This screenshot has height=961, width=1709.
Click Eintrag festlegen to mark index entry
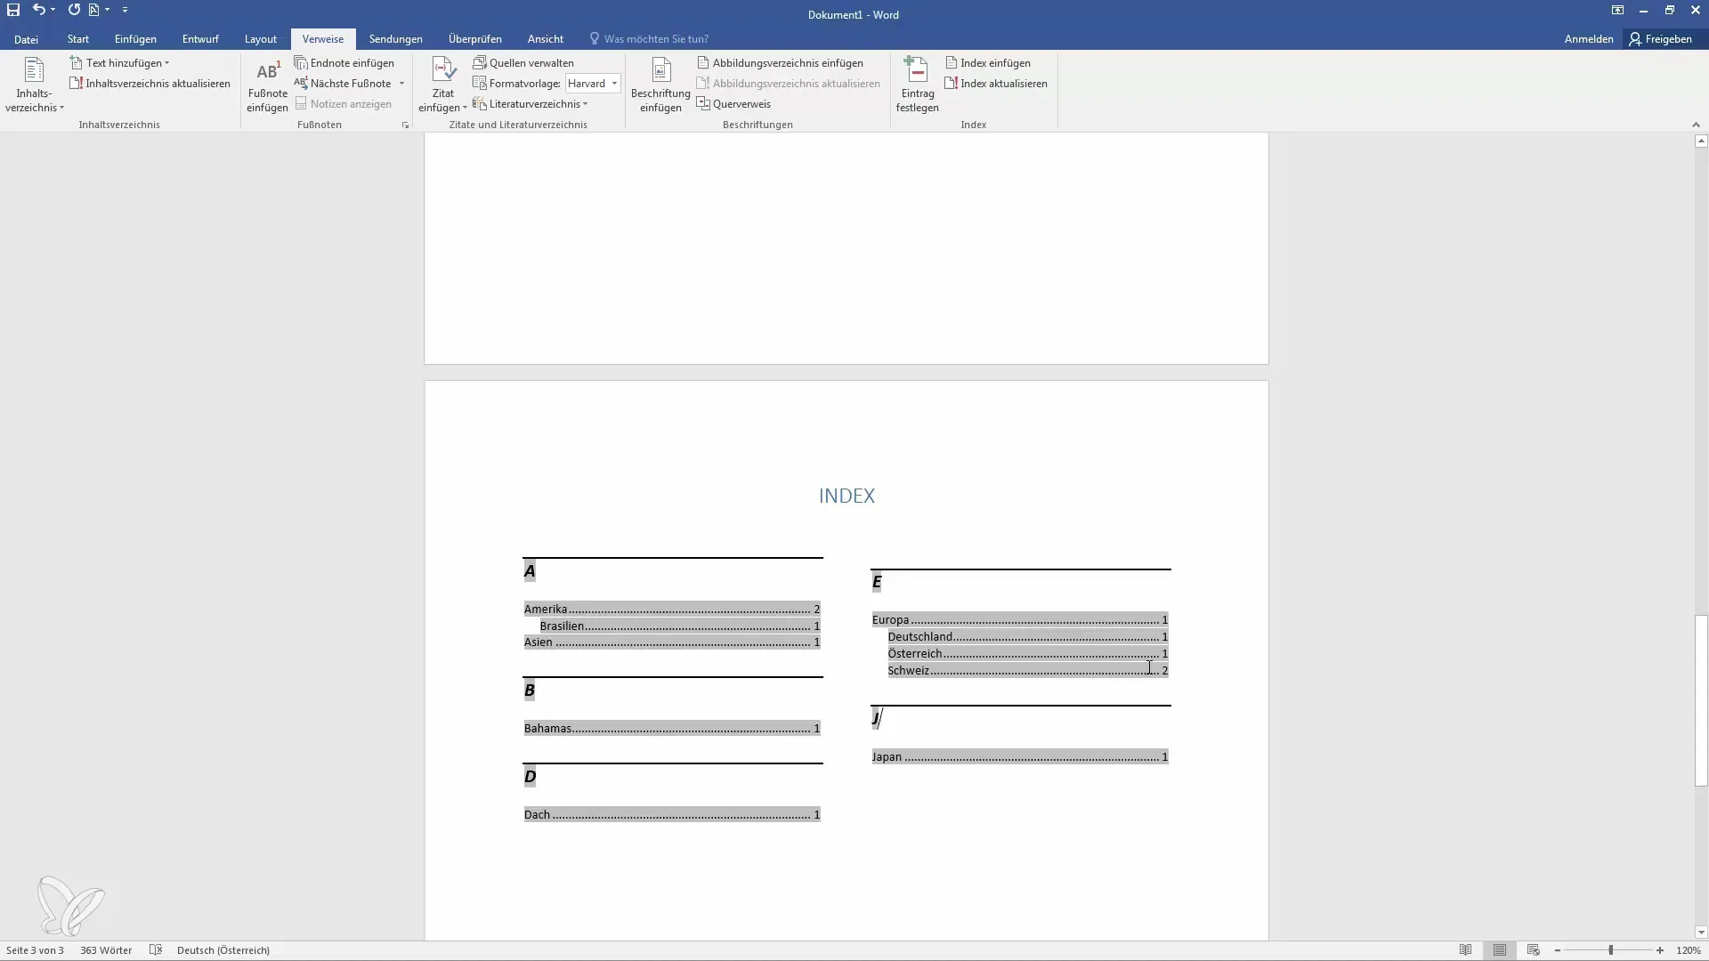pyautogui.click(x=917, y=85)
